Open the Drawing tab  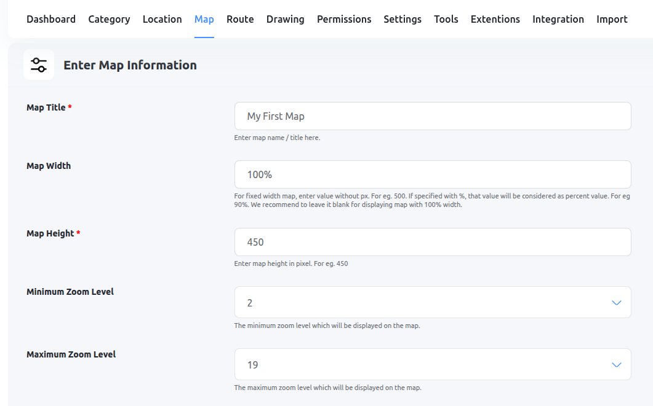coord(285,19)
